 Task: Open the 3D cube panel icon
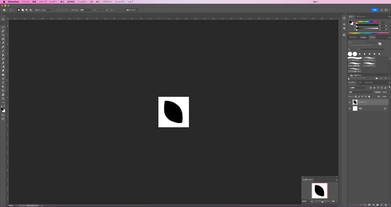(x=344, y=35)
